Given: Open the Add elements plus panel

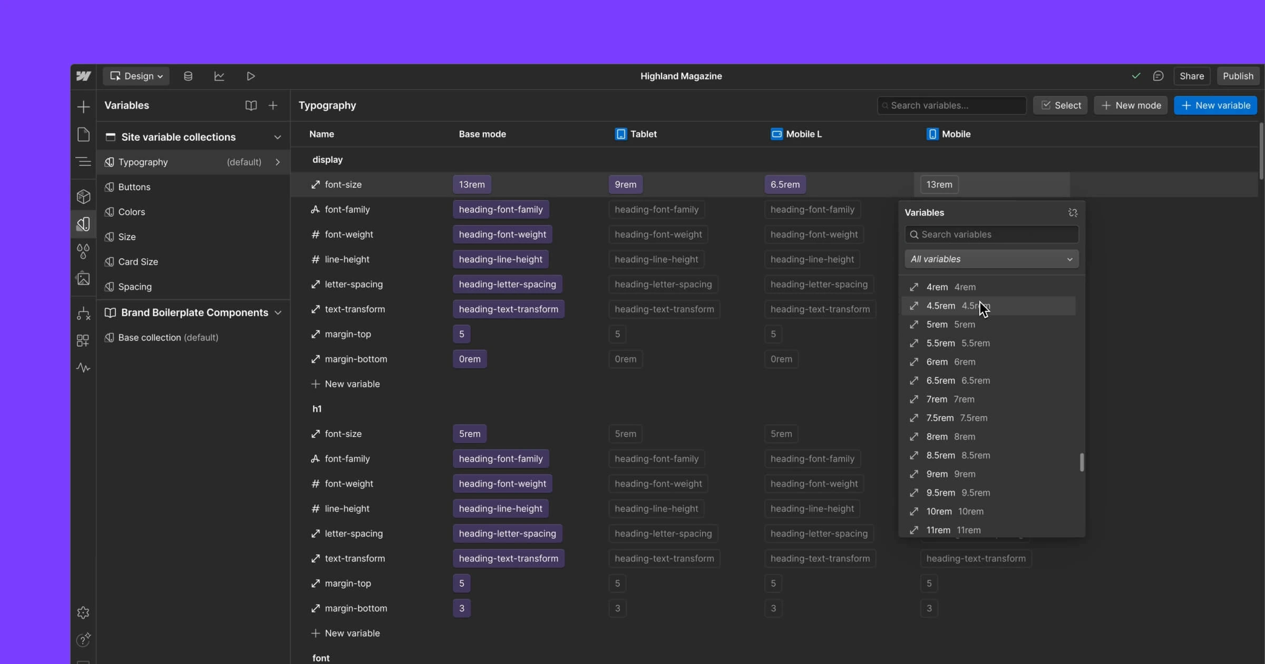Looking at the screenshot, I should click(x=83, y=107).
